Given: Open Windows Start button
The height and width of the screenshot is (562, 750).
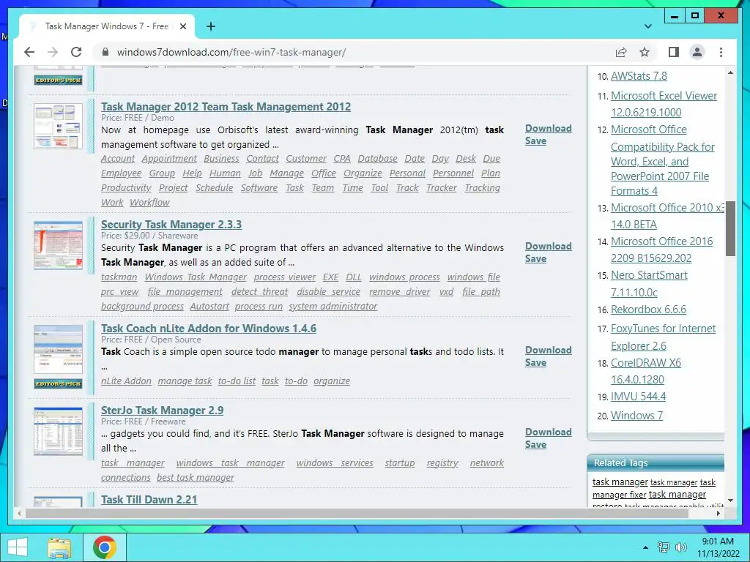Looking at the screenshot, I should pos(18,547).
